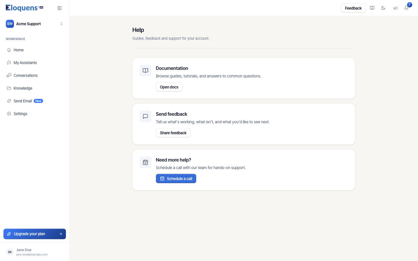
Task: Open Jane Doe user profile menu
Action: (35, 252)
